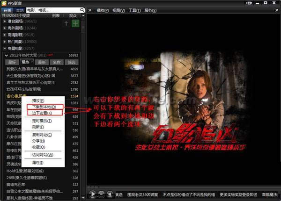Click the 列表 view button

[x=56, y=16]
